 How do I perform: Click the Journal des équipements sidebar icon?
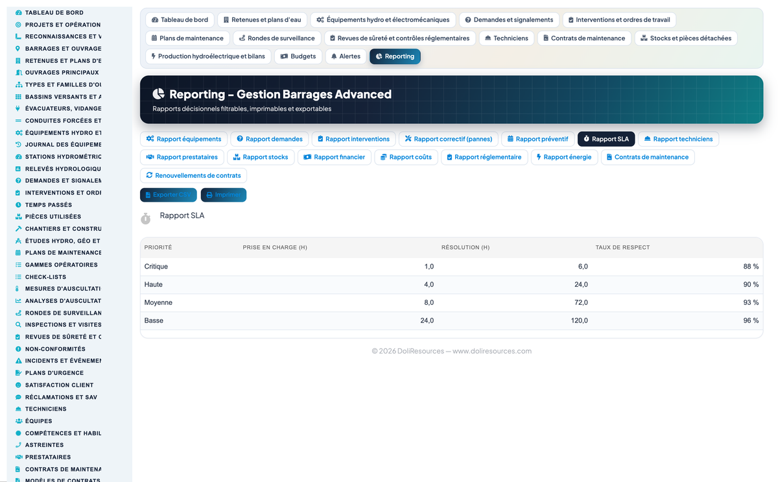(18, 145)
